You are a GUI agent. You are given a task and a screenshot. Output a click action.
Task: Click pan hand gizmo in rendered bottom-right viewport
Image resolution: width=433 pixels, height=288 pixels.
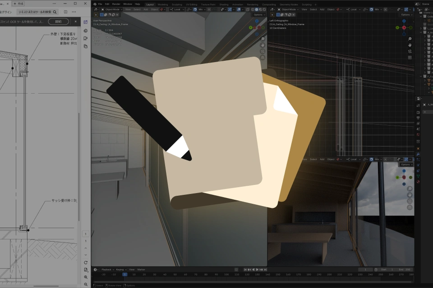410,195
